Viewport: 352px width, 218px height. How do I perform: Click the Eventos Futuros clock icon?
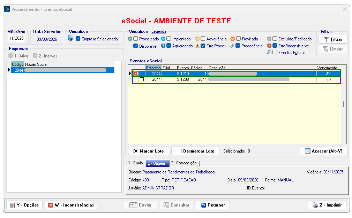coord(269,53)
